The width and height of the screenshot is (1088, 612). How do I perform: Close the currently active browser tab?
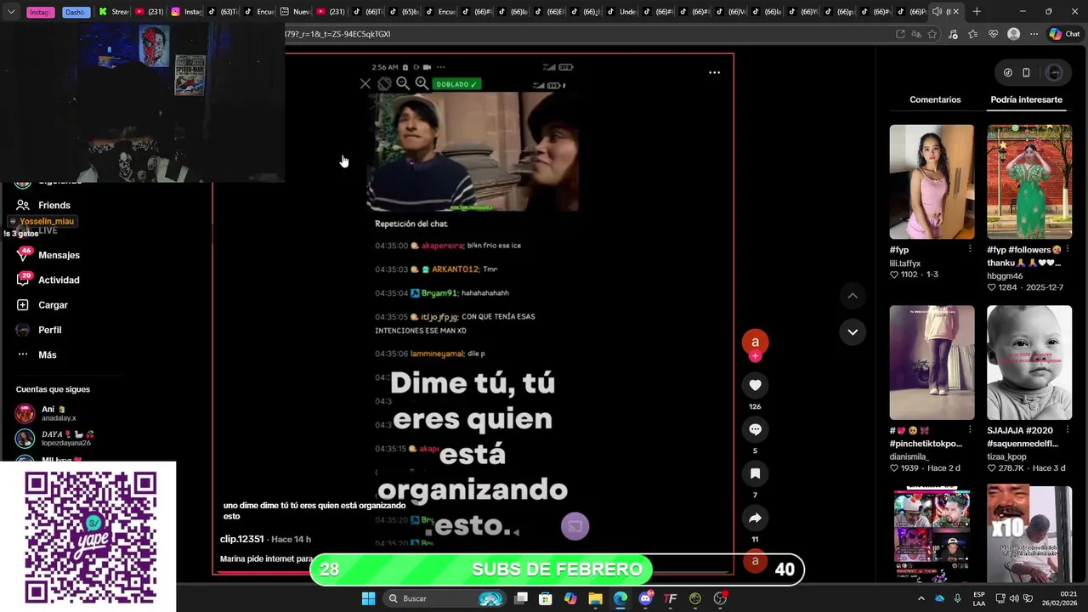[x=956, y=12]
